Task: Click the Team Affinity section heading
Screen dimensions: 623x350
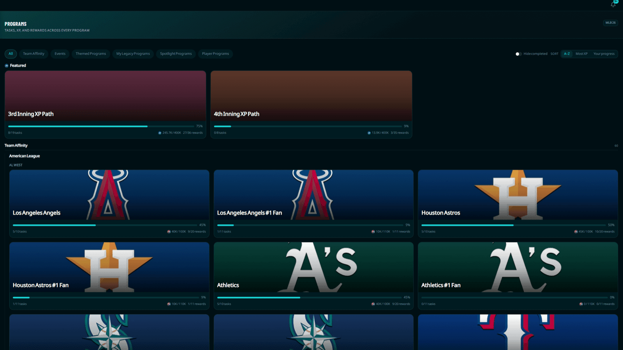Action: [x=16, y=146]
